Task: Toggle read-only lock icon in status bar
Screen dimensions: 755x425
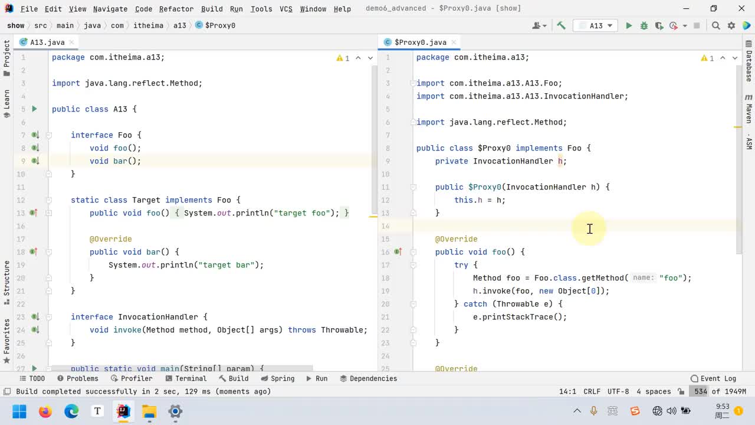Action: (682, 391)
